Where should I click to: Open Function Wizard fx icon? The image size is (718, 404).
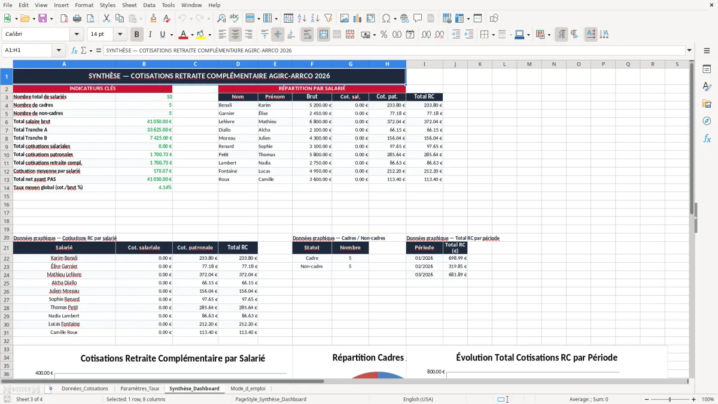(75, 50)
